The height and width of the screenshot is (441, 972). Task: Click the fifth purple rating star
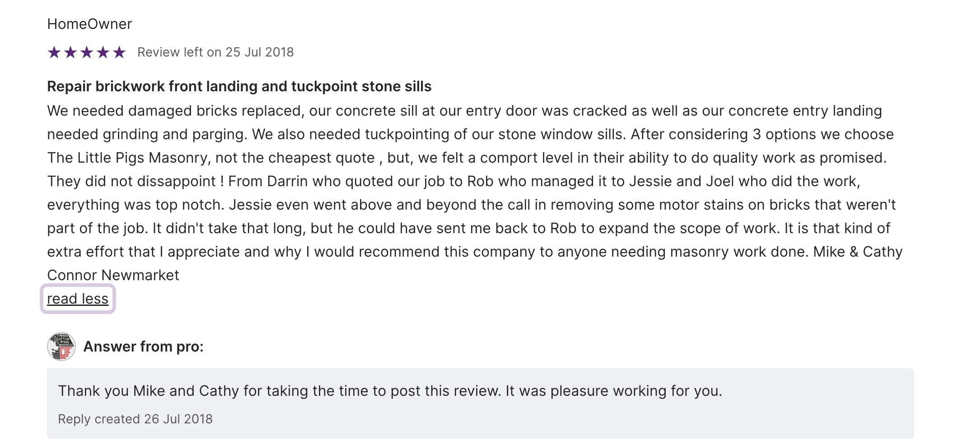point(119,52)
